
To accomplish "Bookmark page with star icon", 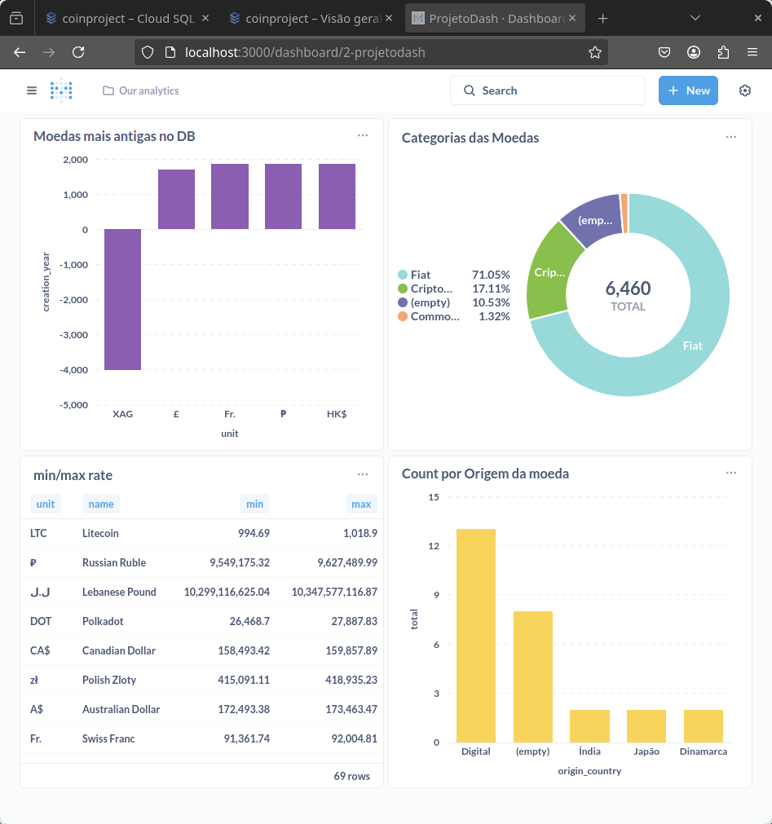I will [x=595, y=52].
